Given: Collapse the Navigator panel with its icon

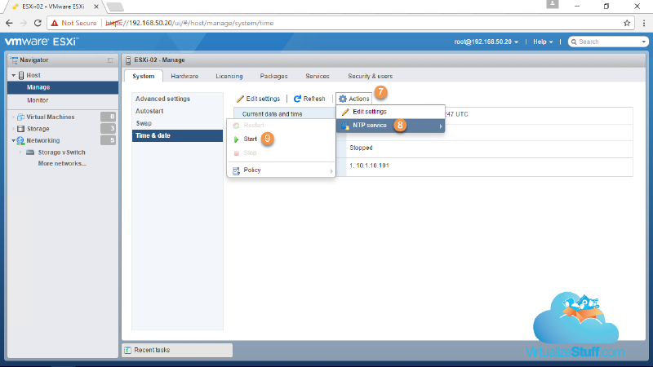Looking at the screenshot, I should click(x=110, y=60).
